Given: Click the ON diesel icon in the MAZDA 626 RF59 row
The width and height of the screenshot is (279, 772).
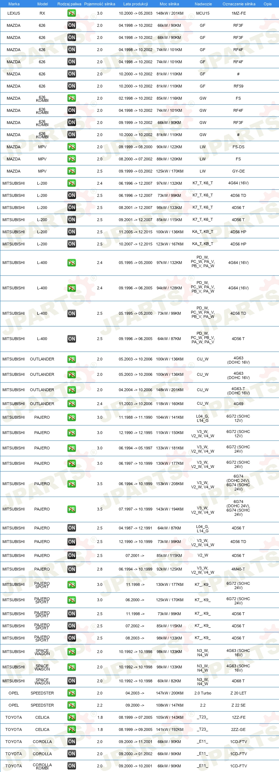Looking at the screenshot, I should coord(72,86).
